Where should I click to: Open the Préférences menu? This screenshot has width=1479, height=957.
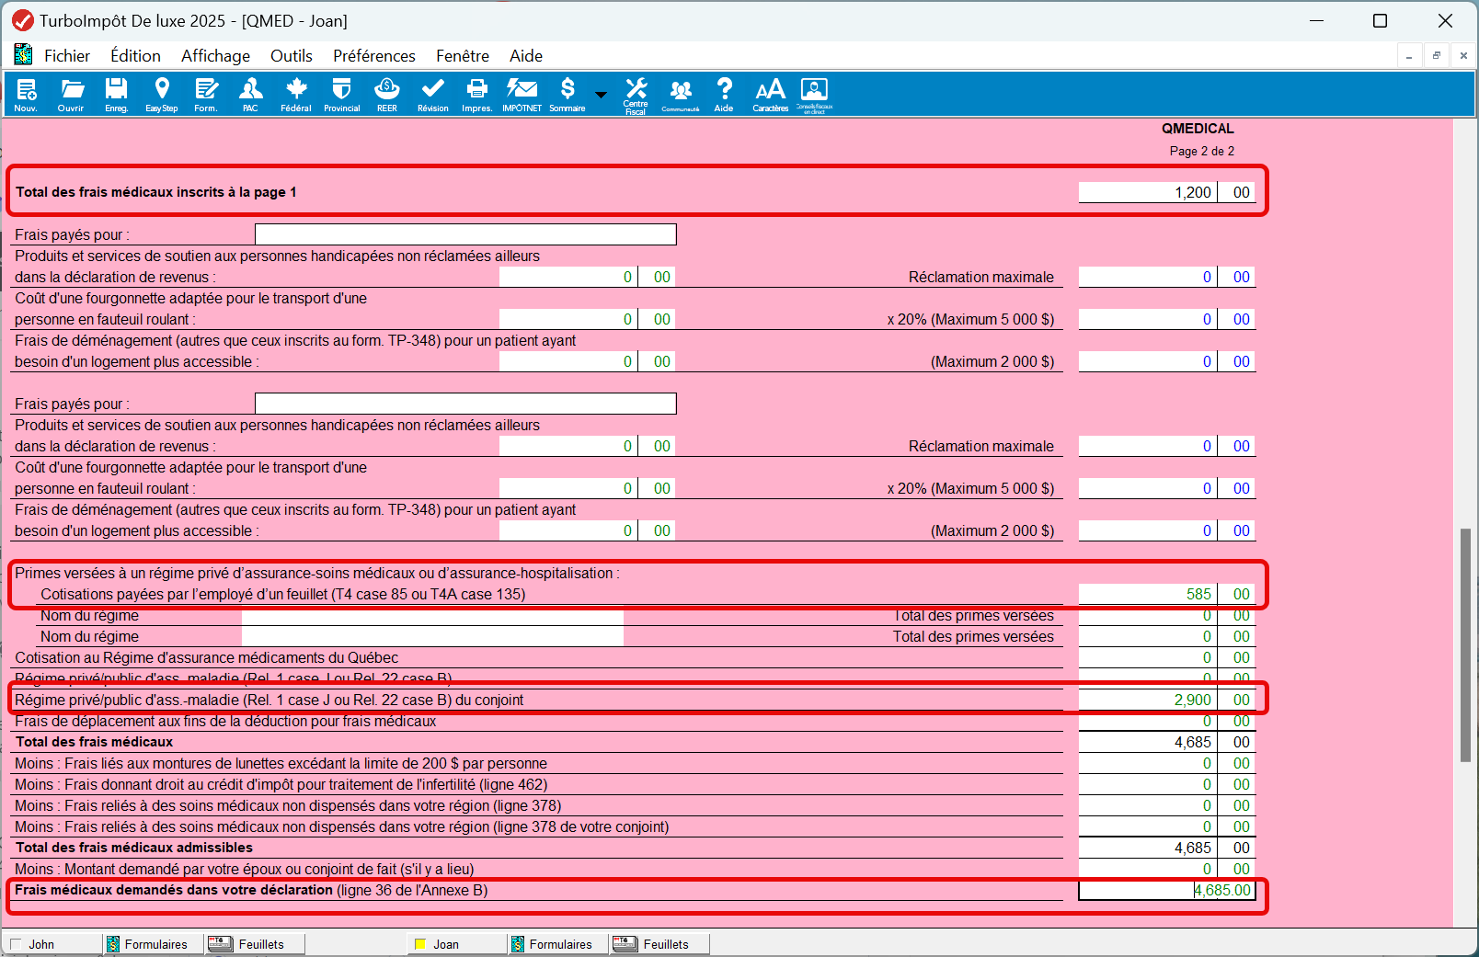click(373, 56)
